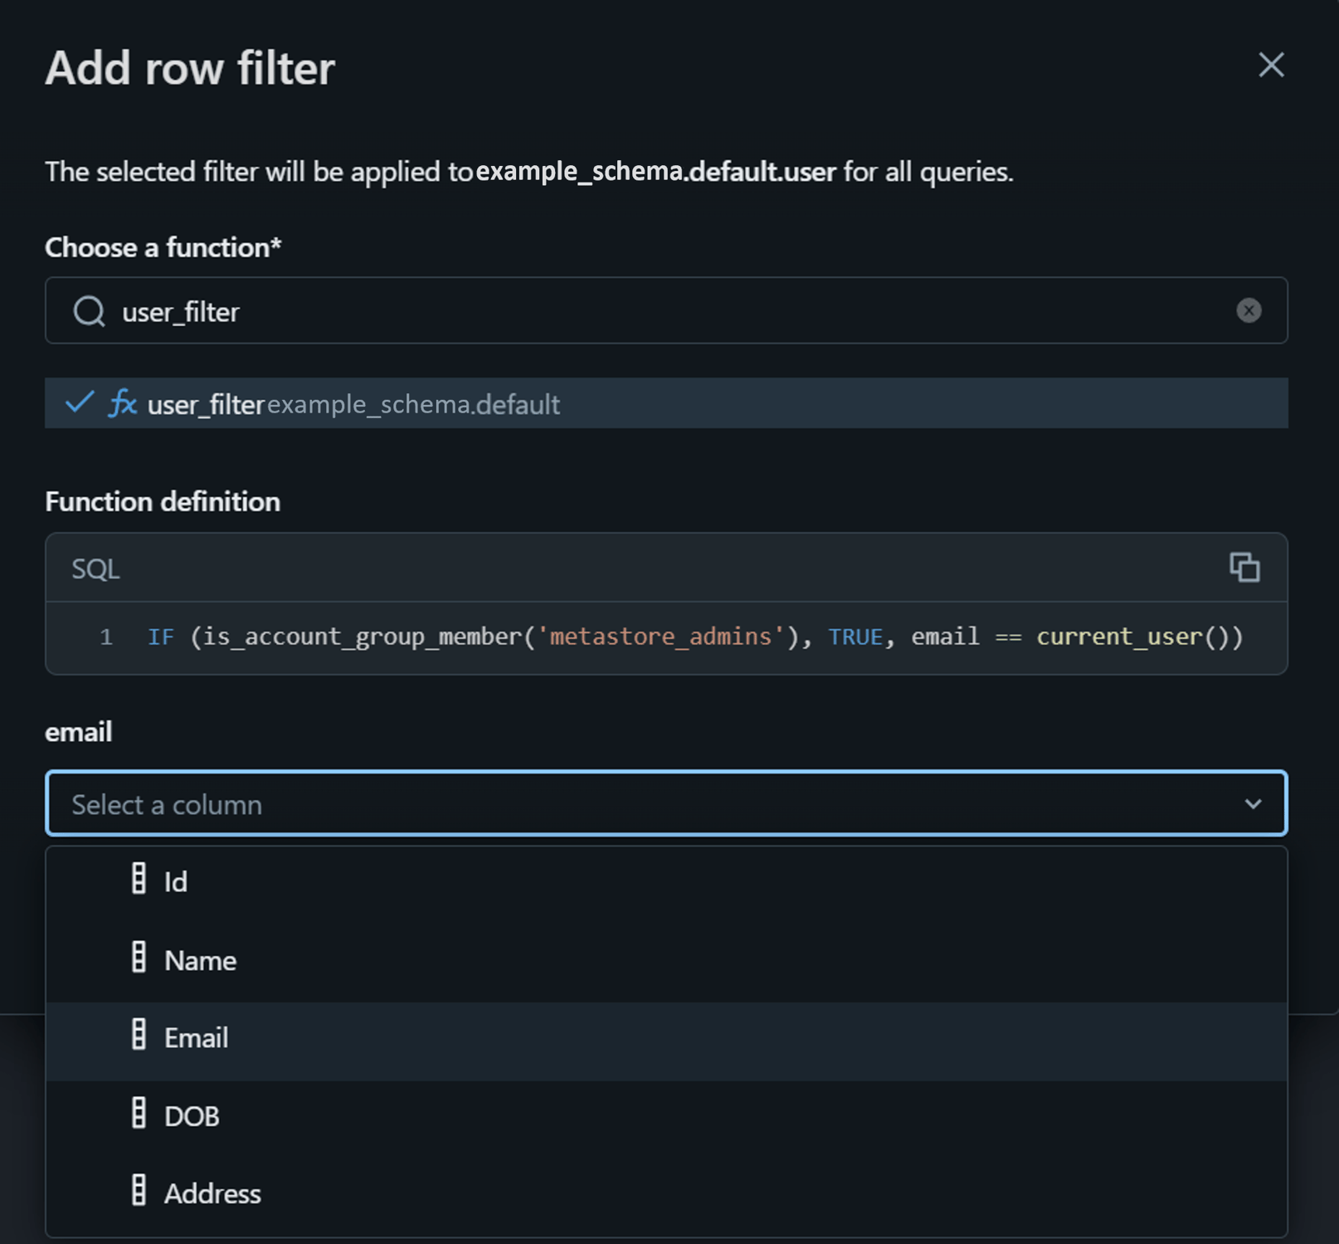Screen dimensions: 1339x1244
Task: Click inside the Choose a function search field
Action: (581, 311)
